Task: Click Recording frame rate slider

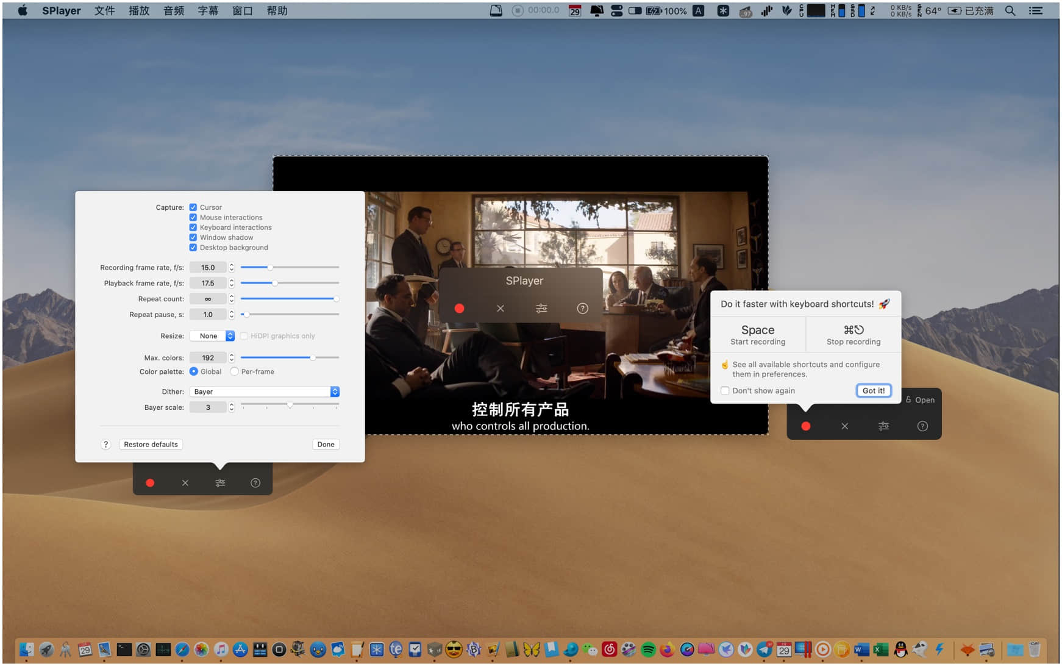Action: point(290,268)
